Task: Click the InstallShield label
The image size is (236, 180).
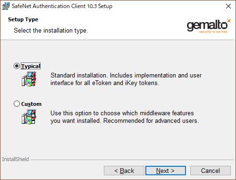Action: (x=16, y=159)
